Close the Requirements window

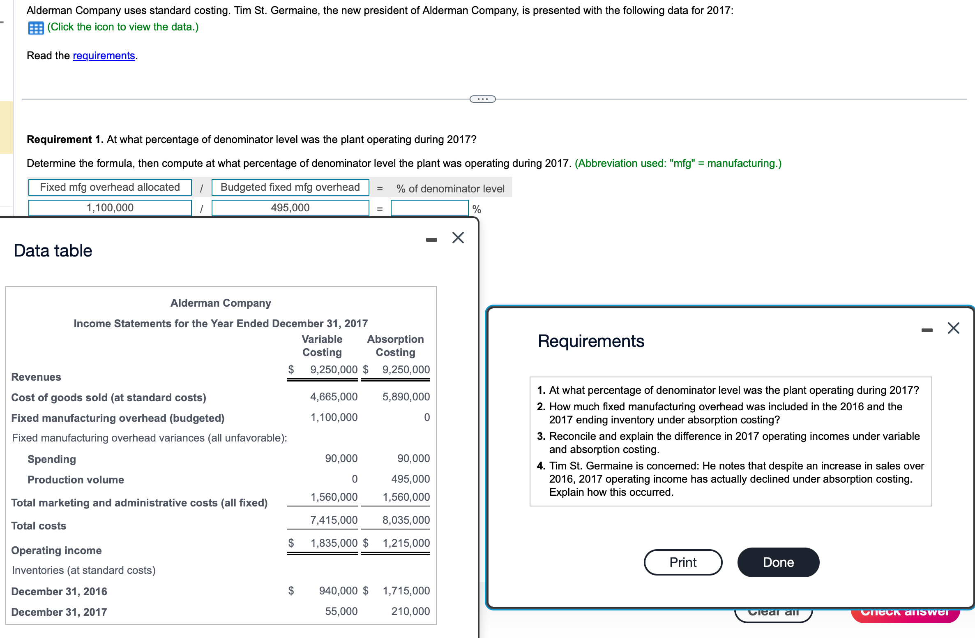954,328
